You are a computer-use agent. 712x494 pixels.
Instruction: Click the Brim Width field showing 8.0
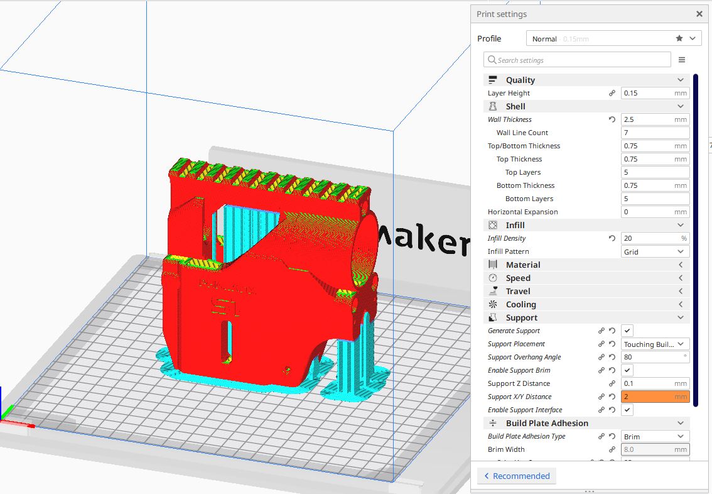(655, 449)
